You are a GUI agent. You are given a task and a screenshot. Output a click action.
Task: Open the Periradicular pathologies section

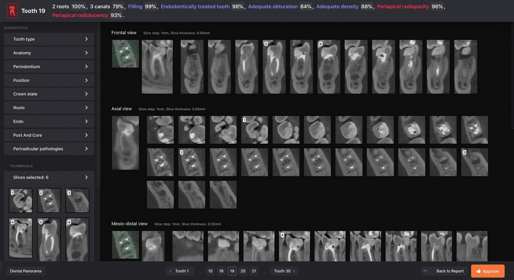pos(49,149)
